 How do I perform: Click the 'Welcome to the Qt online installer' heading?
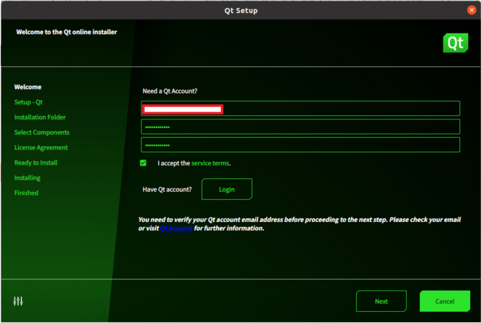(x=66, y=32)
